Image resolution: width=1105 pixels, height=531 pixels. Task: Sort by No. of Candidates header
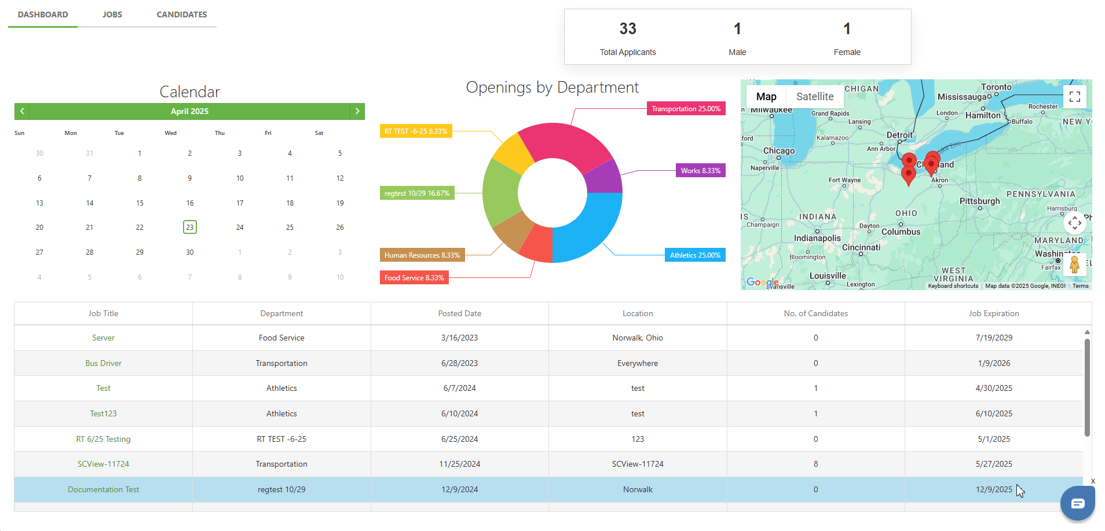[816, 313]
